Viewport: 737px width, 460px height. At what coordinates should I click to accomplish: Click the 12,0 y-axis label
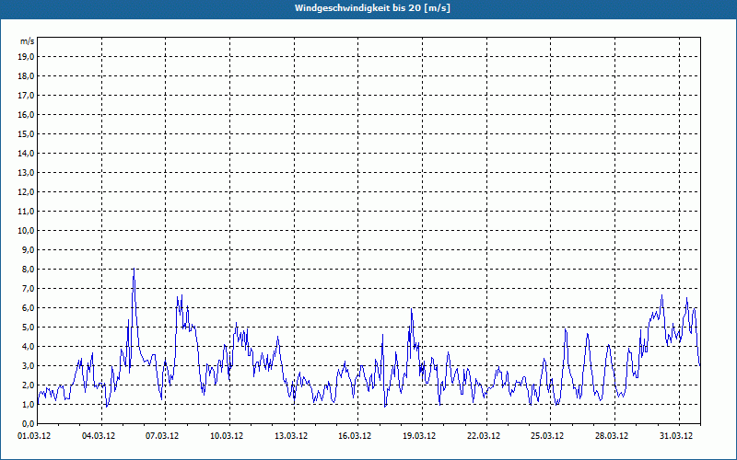(x=26, y=192)
